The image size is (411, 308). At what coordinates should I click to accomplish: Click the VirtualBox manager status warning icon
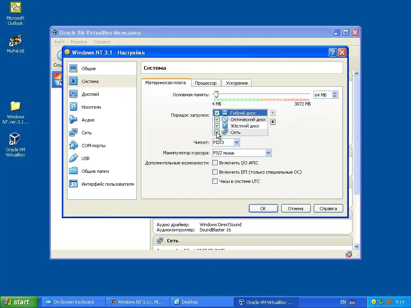click(x=349, y=254)
